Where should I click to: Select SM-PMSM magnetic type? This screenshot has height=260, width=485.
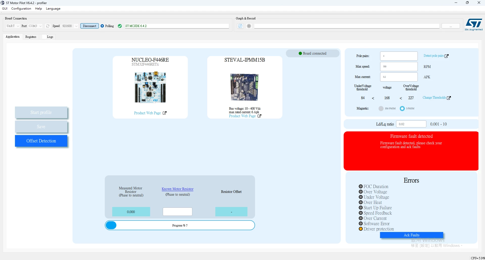coord(381,109)
